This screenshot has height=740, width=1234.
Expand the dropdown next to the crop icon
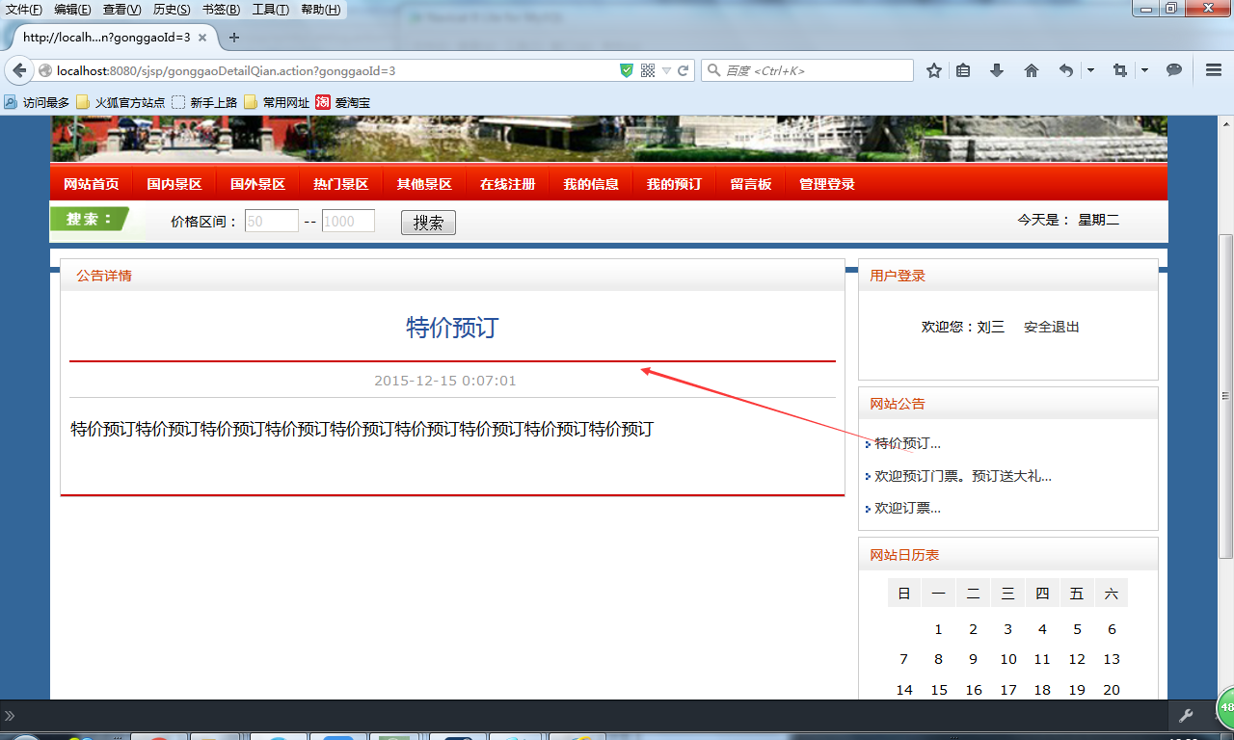(1144, 70)
